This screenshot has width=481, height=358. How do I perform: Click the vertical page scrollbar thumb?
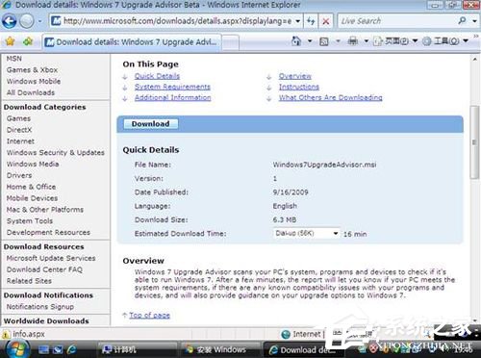474,142
